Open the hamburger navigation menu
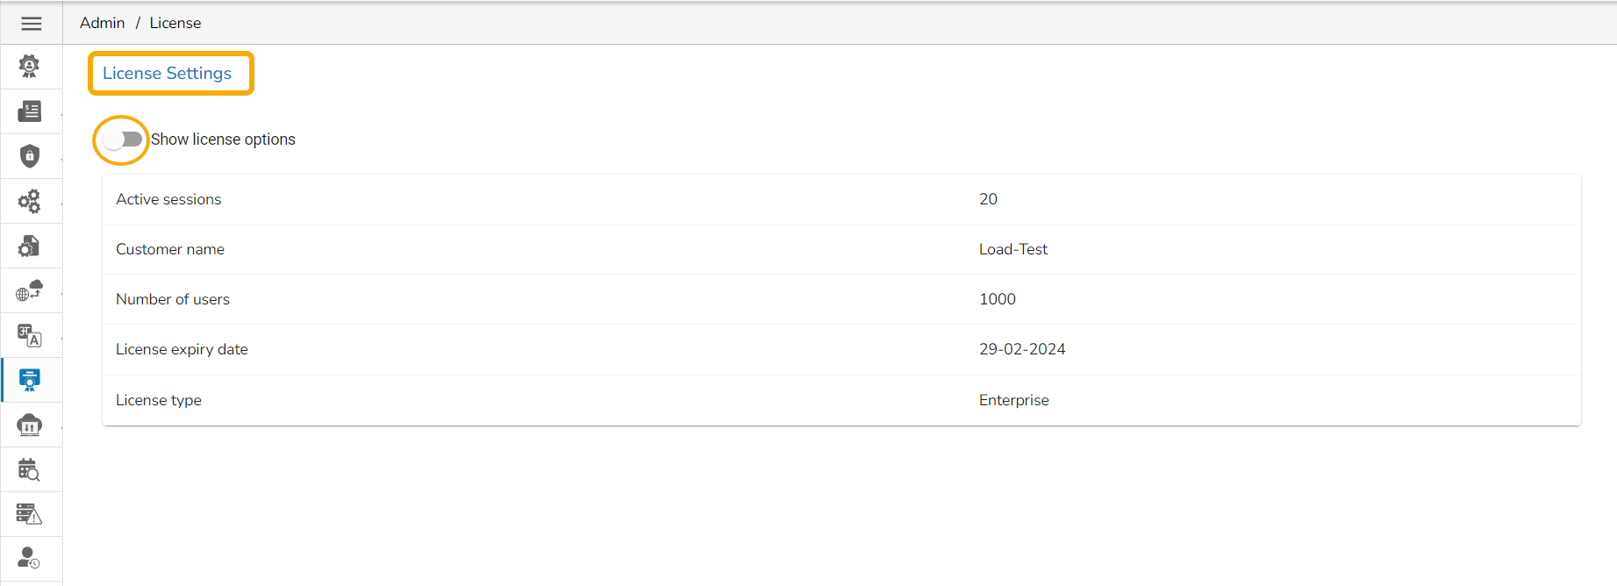Viewport: 1617px width, 586px height. coord(31,24)
